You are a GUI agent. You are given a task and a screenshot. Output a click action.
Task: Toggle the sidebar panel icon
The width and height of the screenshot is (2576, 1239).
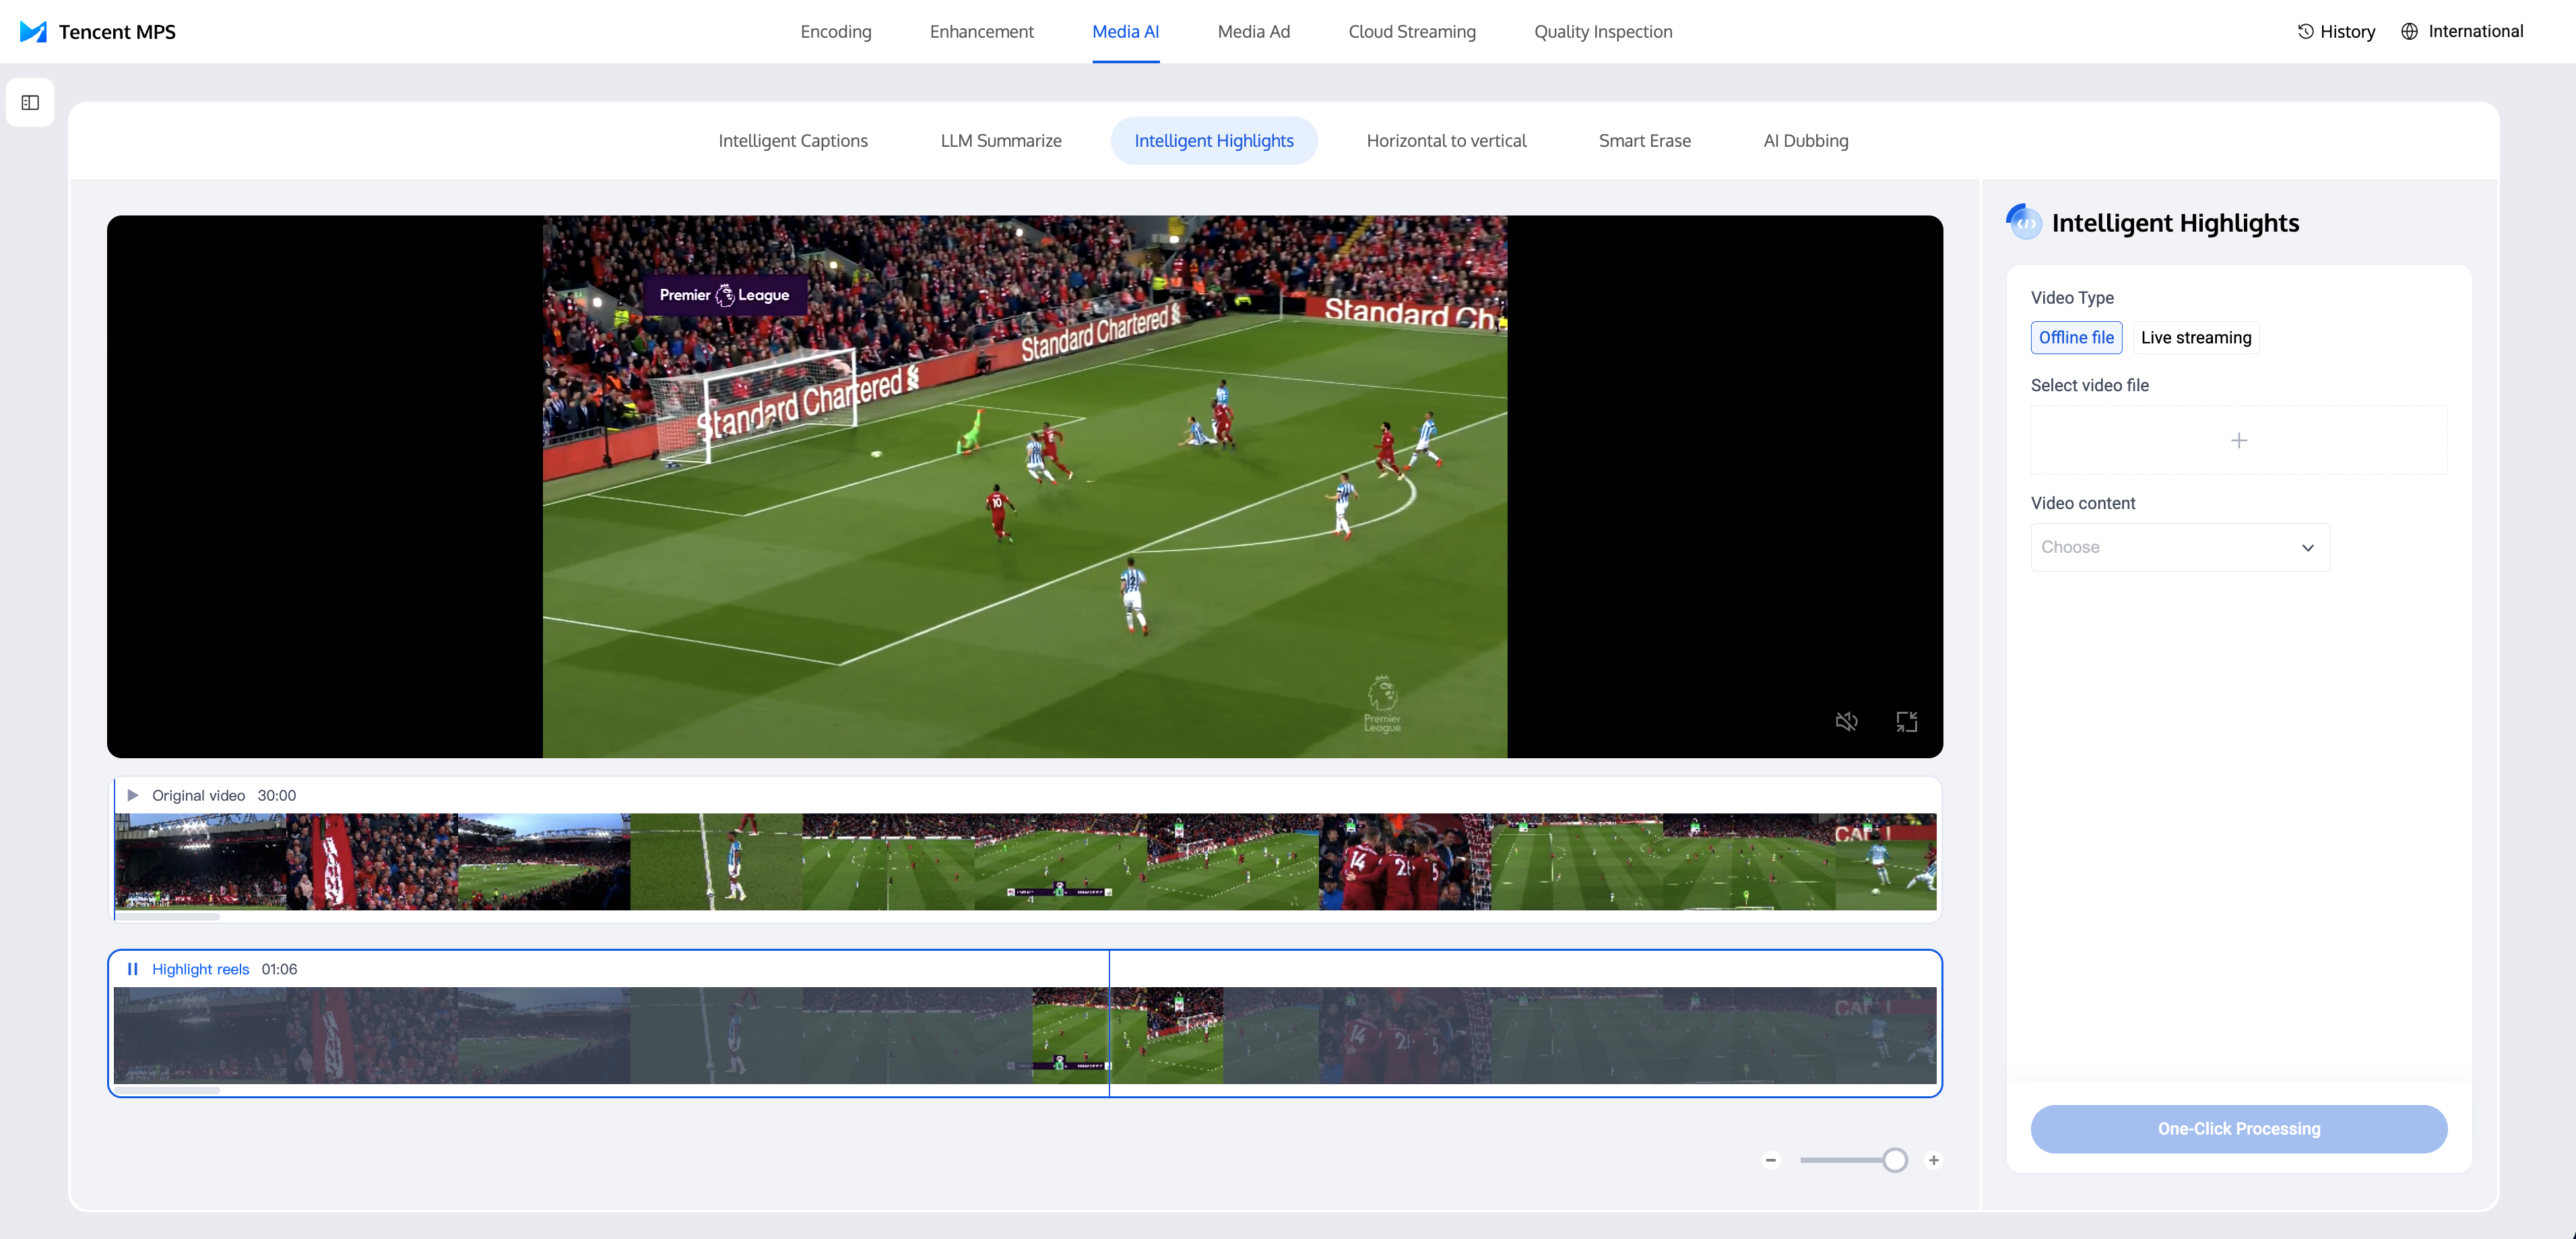coord(30,103)
